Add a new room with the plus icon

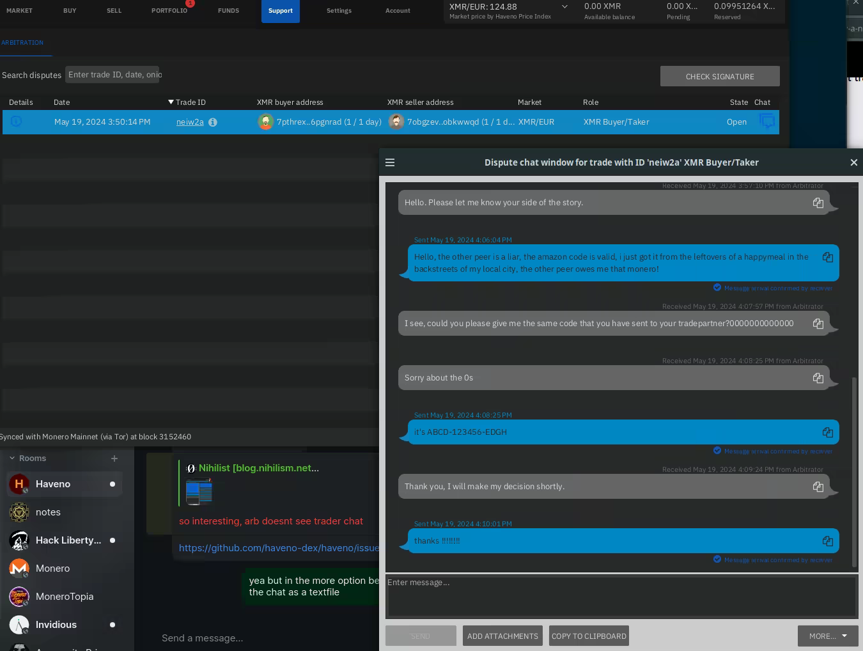pyautogui.click(x=114, y=459)
